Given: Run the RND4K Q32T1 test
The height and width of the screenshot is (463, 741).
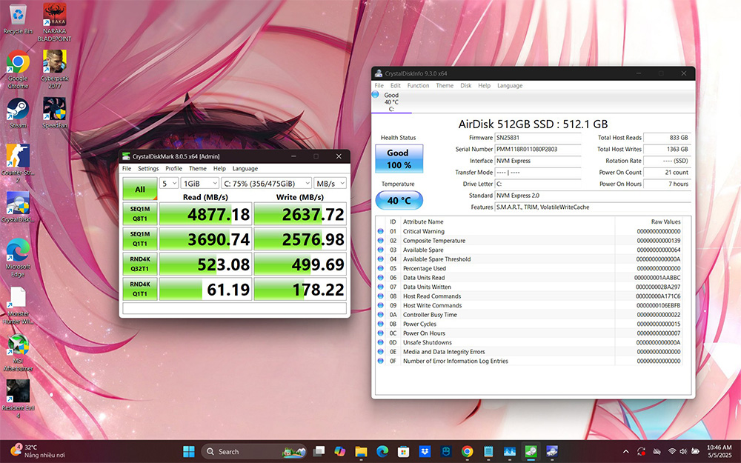Looking at the screenshot, I should point(140,264).
